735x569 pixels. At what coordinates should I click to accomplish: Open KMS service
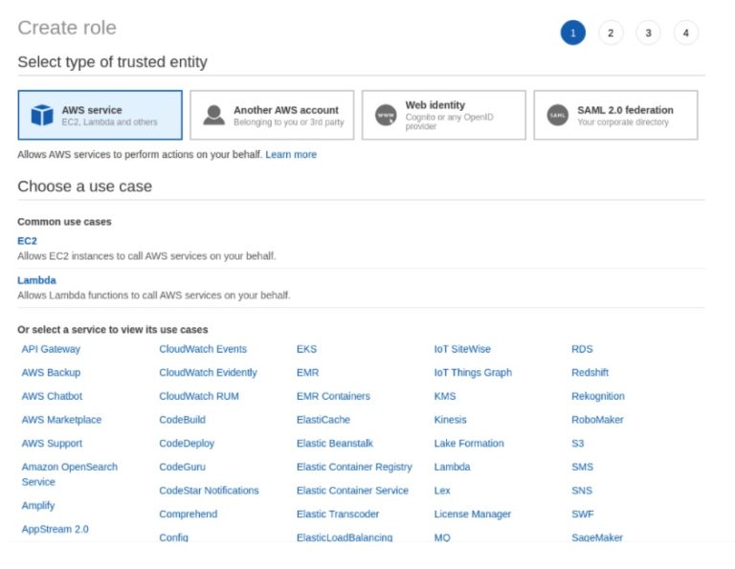pyautogui.click(x=445, y=396)
